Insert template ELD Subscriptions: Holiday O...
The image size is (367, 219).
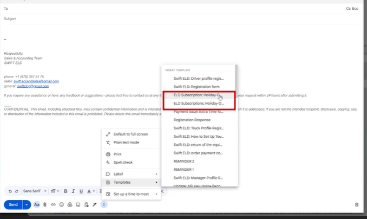[x=199, y=104]
